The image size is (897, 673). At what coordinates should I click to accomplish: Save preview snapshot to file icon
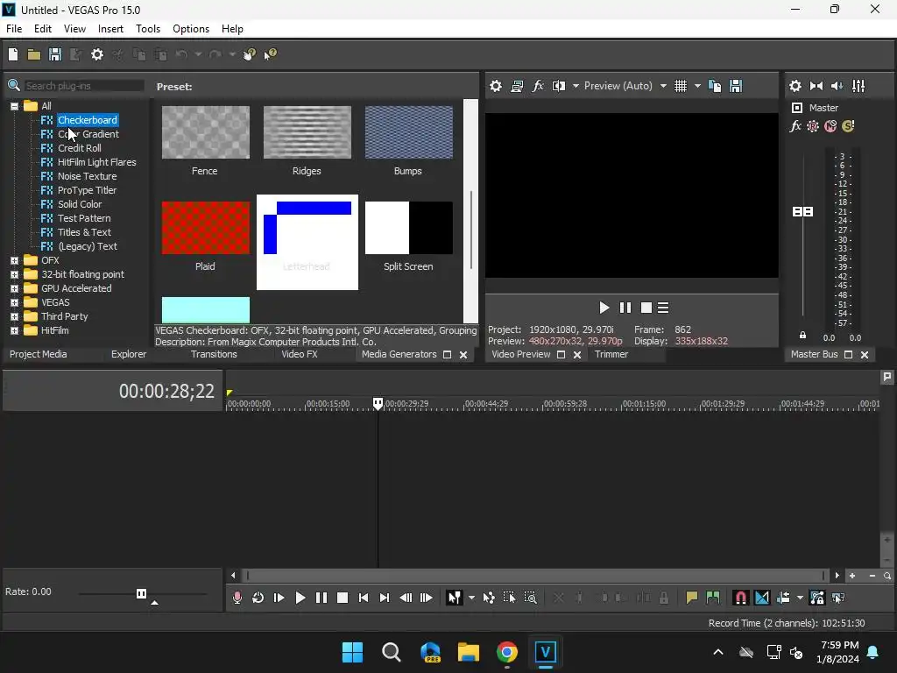click(x=736, y=86)
